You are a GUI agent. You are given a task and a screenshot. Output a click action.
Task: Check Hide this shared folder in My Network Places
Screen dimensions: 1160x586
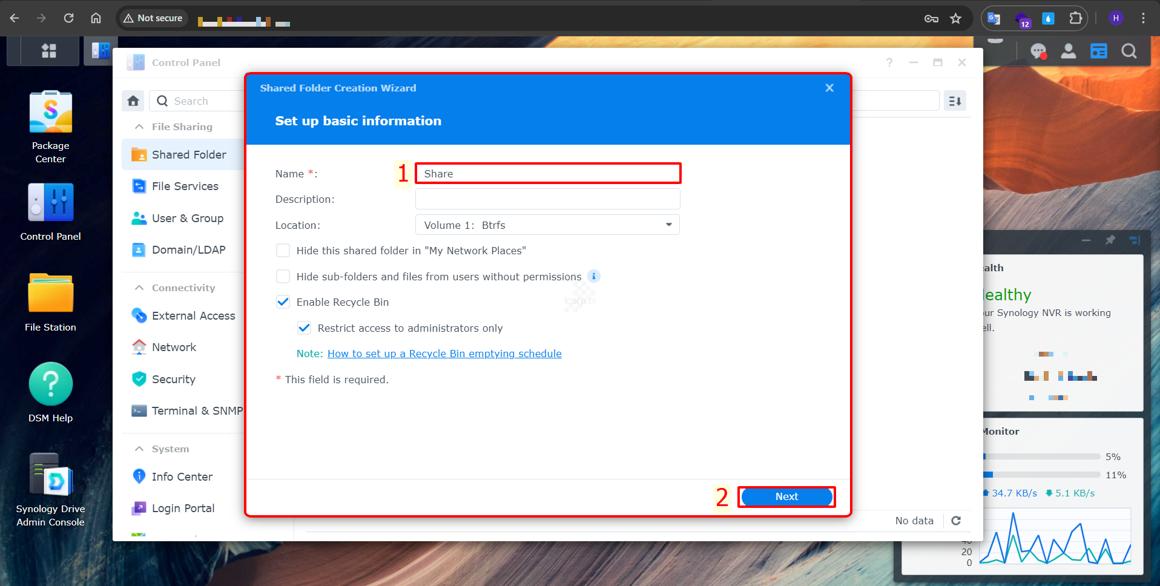283,251
